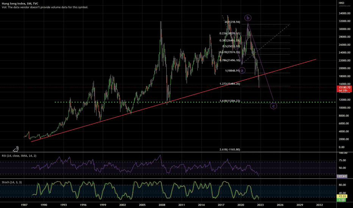Viewport: 353px width, 208px height.
Task: Click the 30000.00 price axis label
Action: click(x=344, y=29)
